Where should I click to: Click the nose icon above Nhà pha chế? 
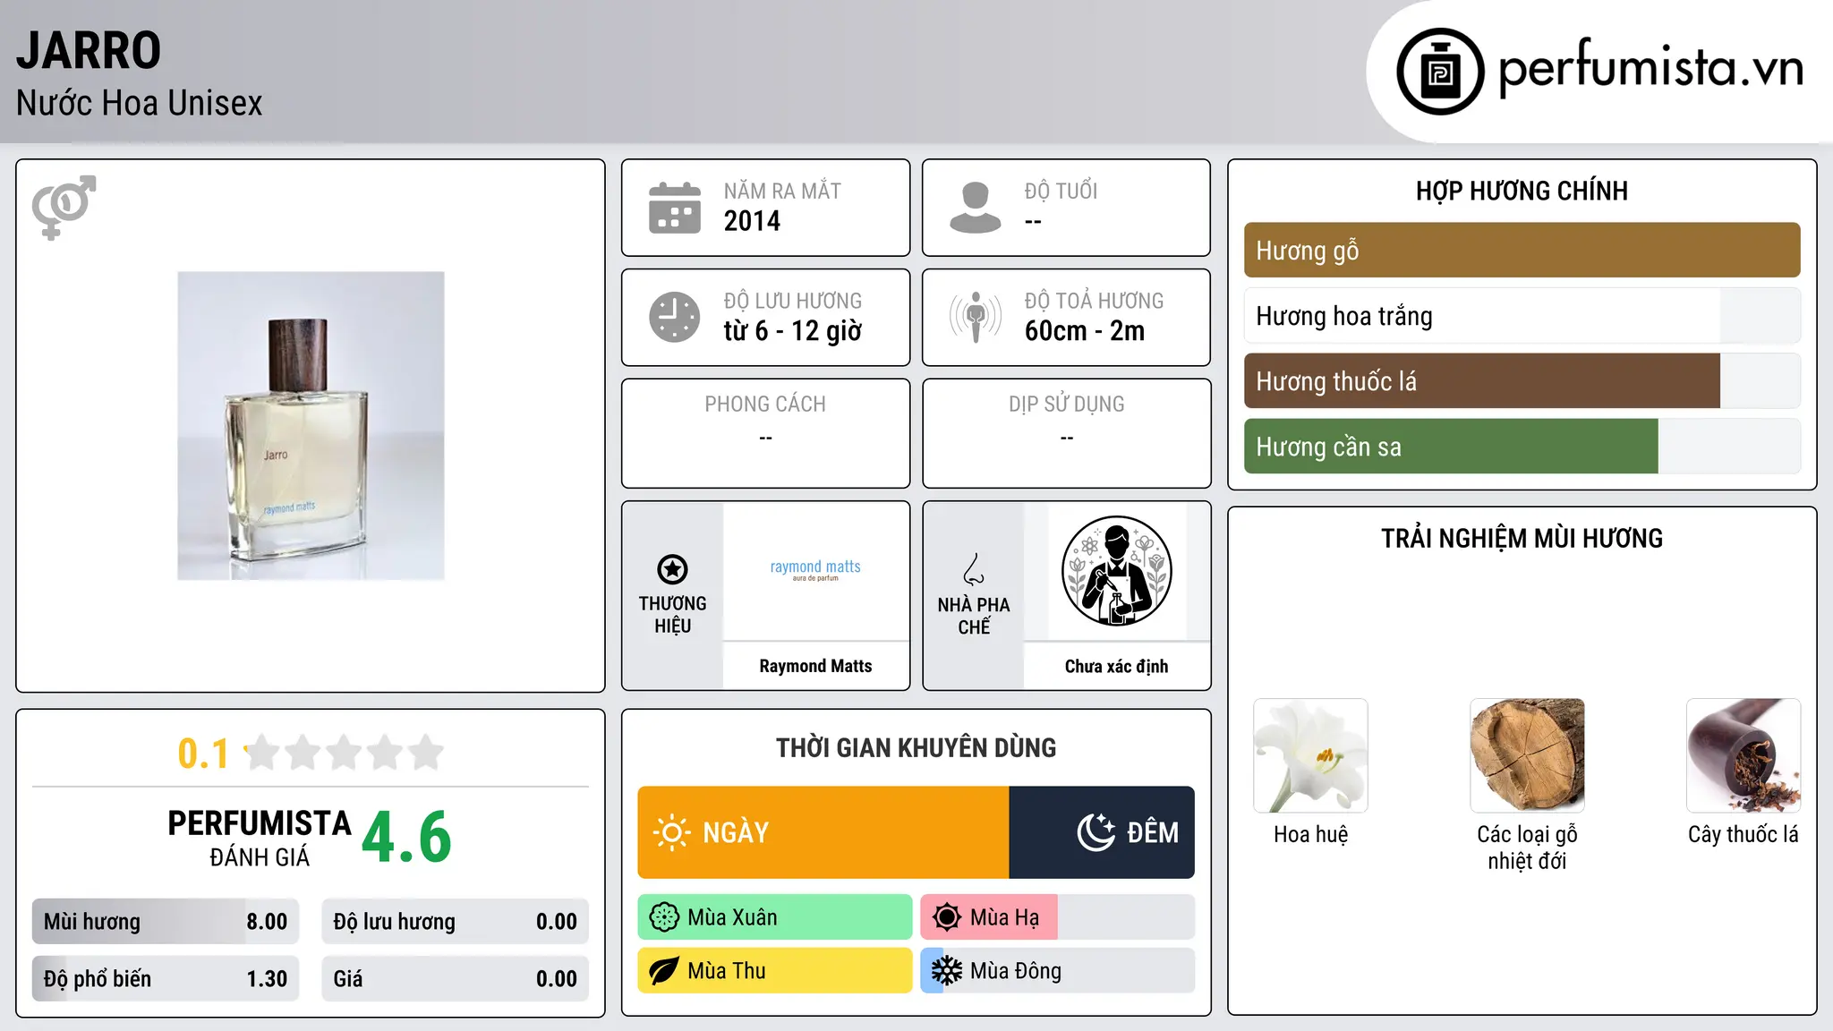(974, 569)
